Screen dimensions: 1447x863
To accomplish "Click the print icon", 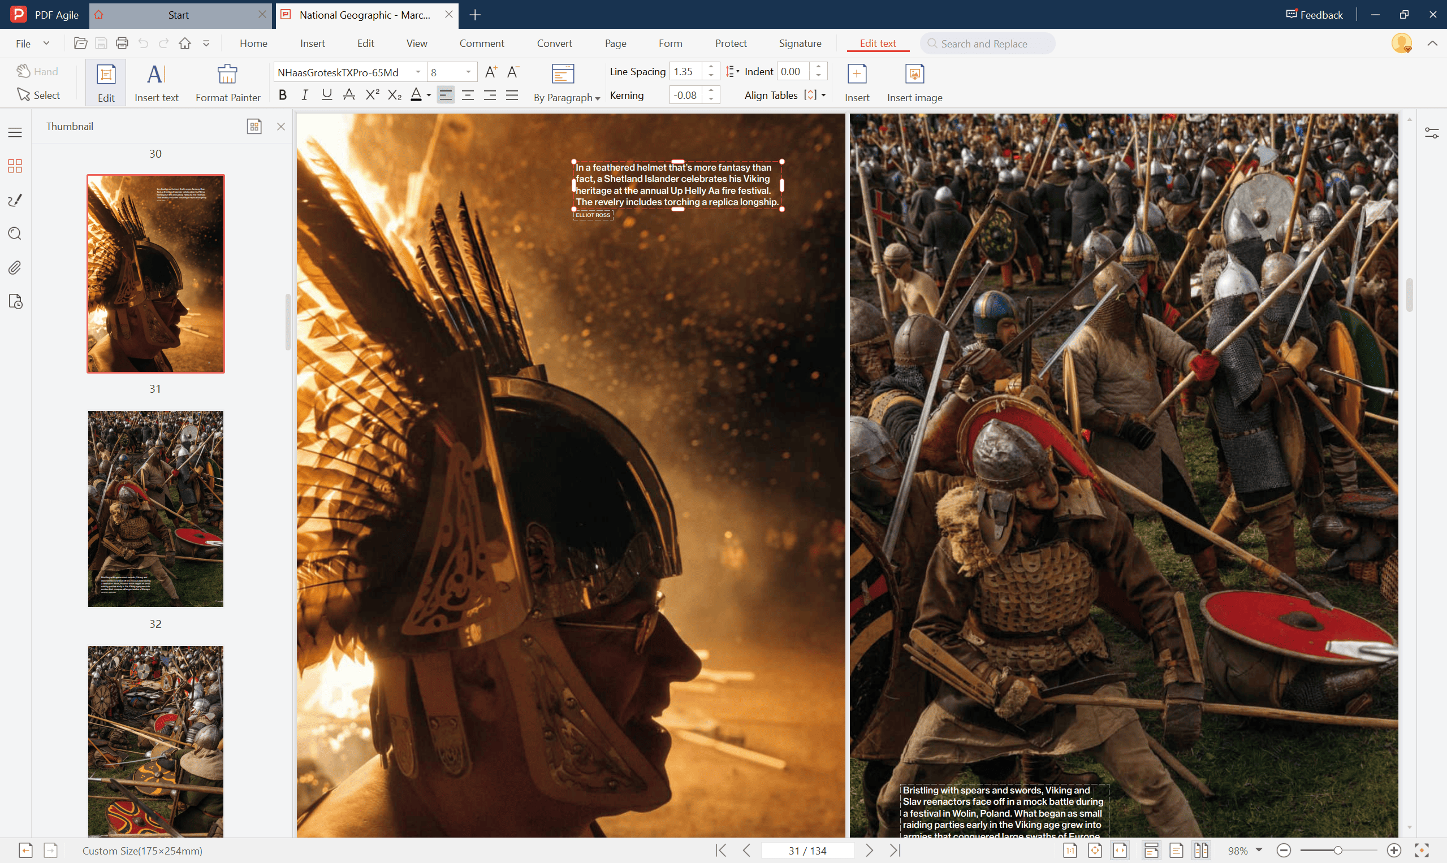I will (122, 43).
